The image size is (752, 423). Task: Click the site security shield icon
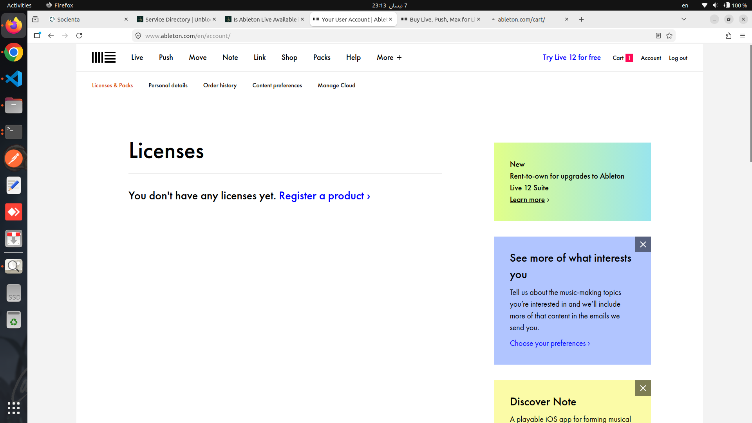138,36
